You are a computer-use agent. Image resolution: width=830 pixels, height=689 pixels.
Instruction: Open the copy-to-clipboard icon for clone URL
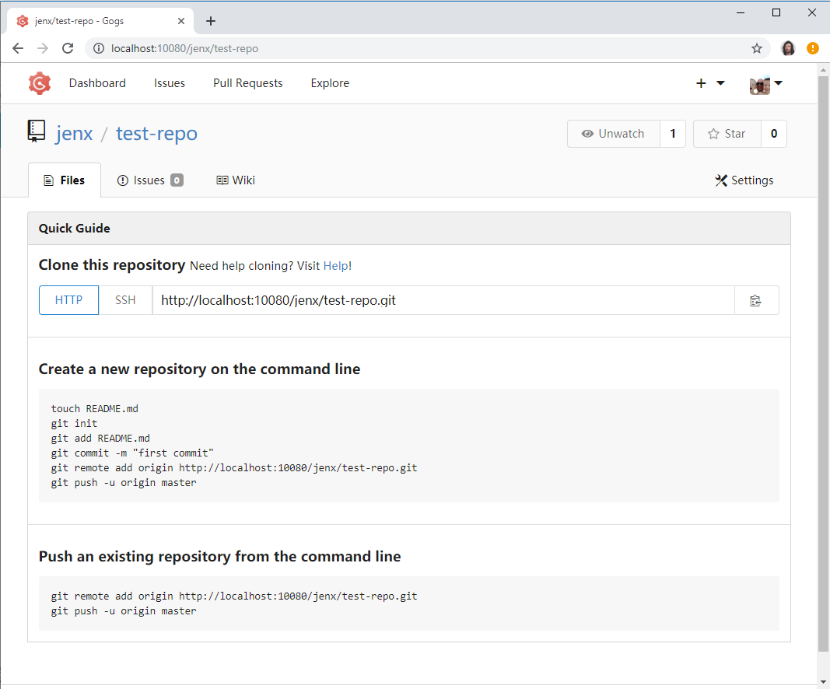(756, 300)
